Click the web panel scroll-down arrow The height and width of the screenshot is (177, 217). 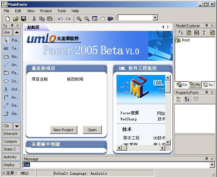(168, 142)
